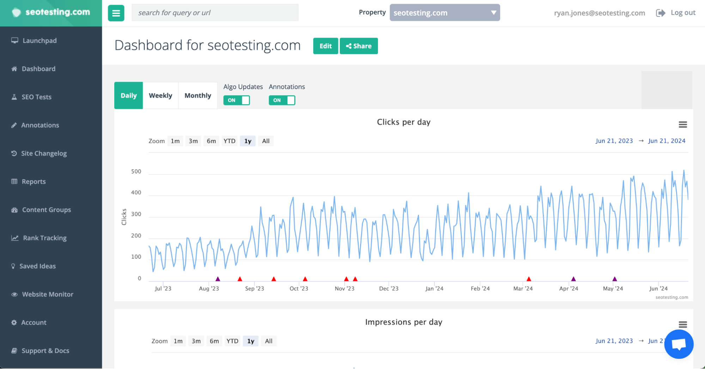Set Impressions chart zoom to 6m
Screen dimensions: 705x369
point(214,341)
